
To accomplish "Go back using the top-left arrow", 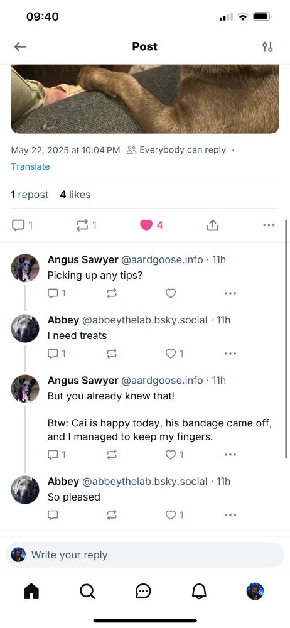I will 20,47.
